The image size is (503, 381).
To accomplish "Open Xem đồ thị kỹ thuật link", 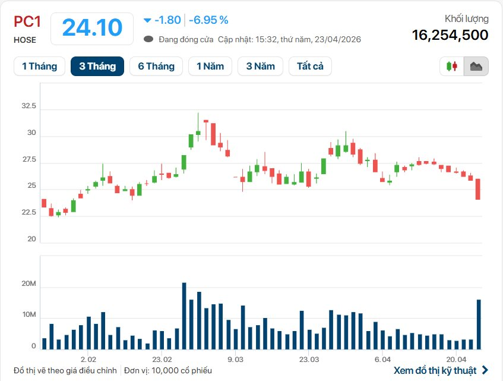I will pos(435,370).
